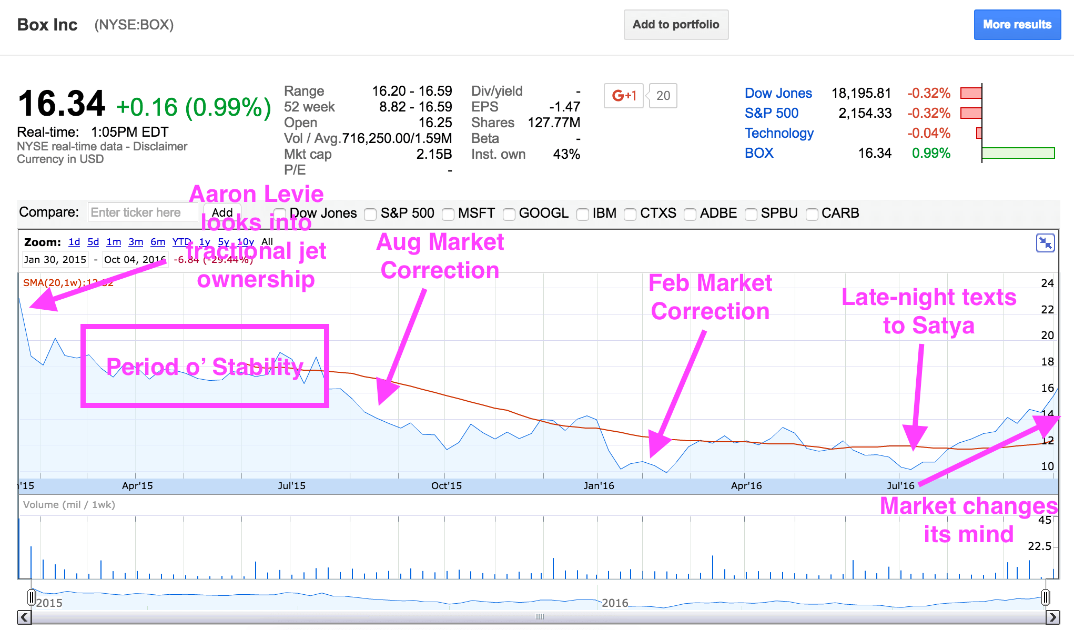Click the Oct 04, 2016 end date field
1074x630 pixels.
coord(135,259)
